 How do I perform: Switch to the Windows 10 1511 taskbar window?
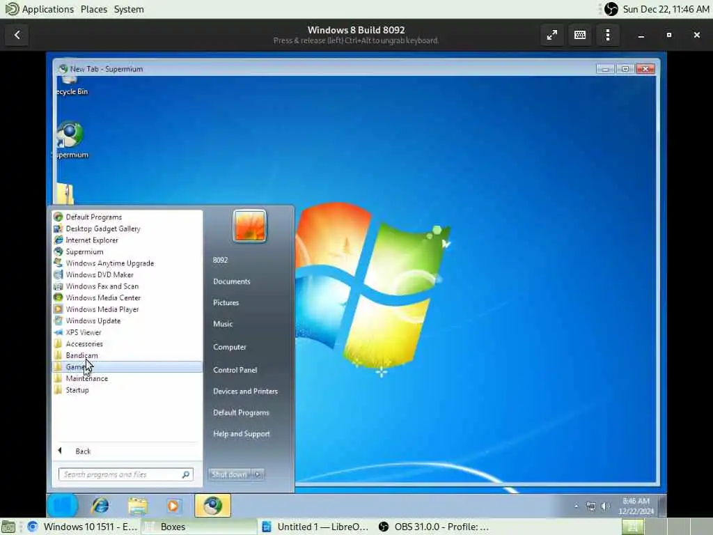pos(82,527)
